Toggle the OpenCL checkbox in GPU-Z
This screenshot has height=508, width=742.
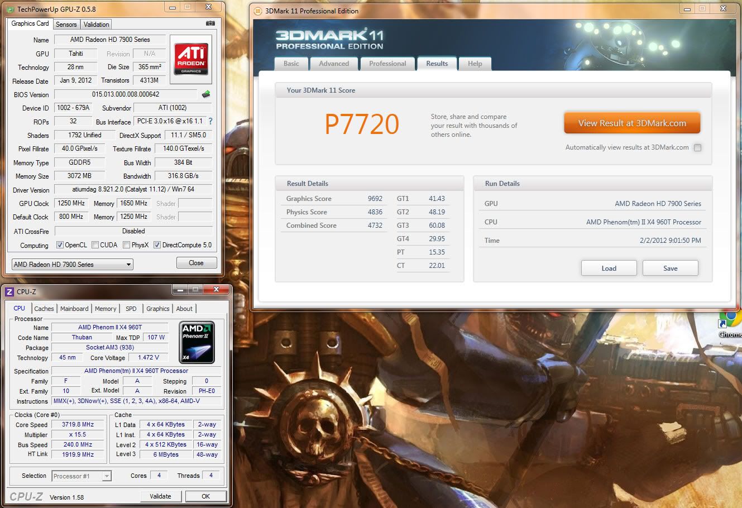[60, 245]
